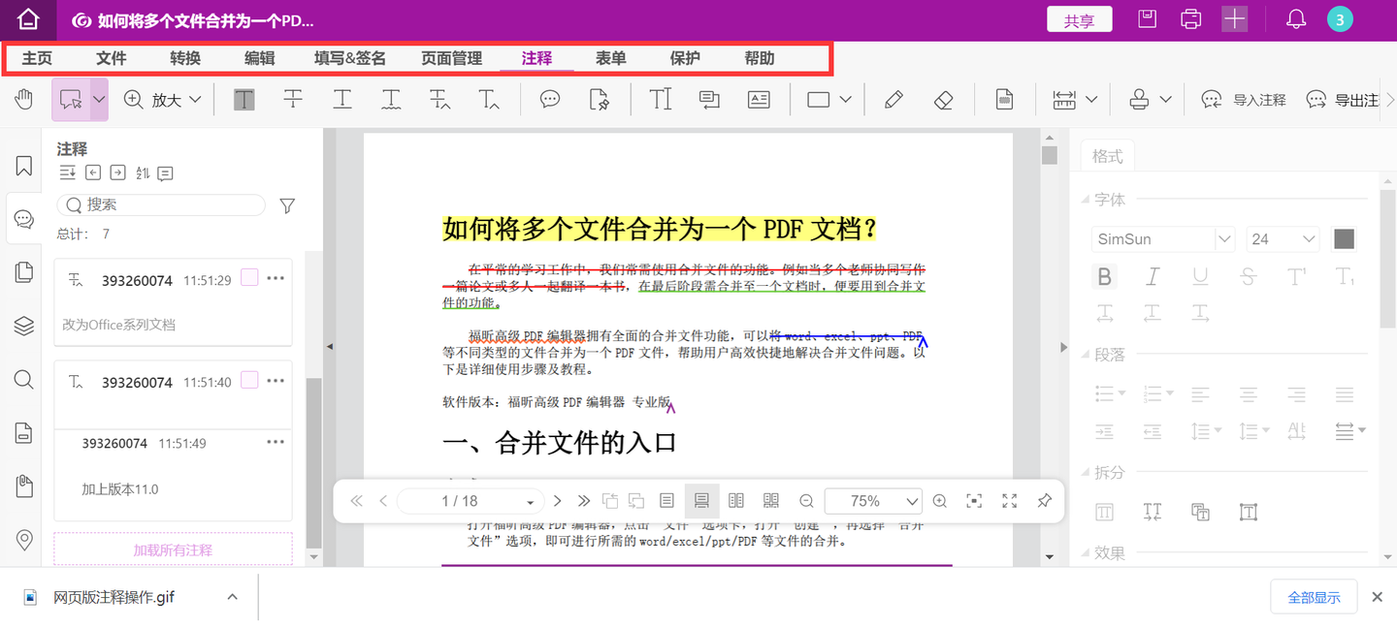
Task: Select the Squiggly underline tool
Action: pos(391,99)
